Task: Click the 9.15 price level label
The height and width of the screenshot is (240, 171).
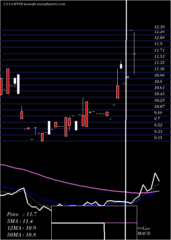Action: tap(158, 138)
